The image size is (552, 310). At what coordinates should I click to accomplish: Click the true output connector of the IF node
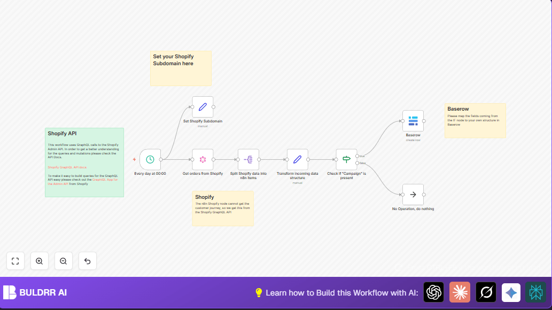(x=357, y=156)
